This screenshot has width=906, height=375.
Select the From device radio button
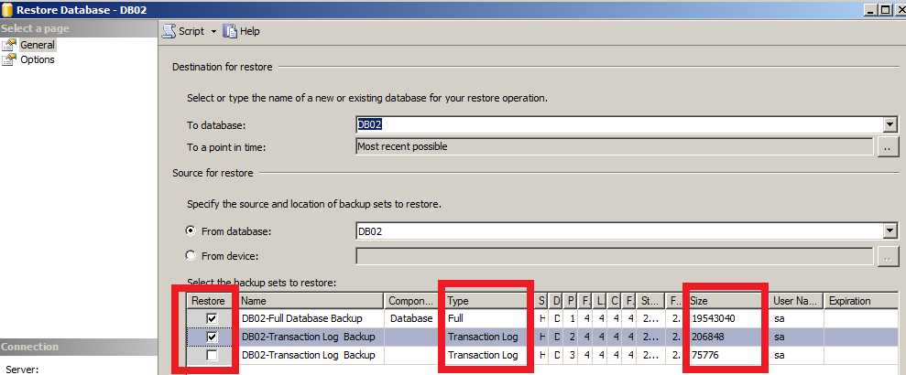point(191,255)
